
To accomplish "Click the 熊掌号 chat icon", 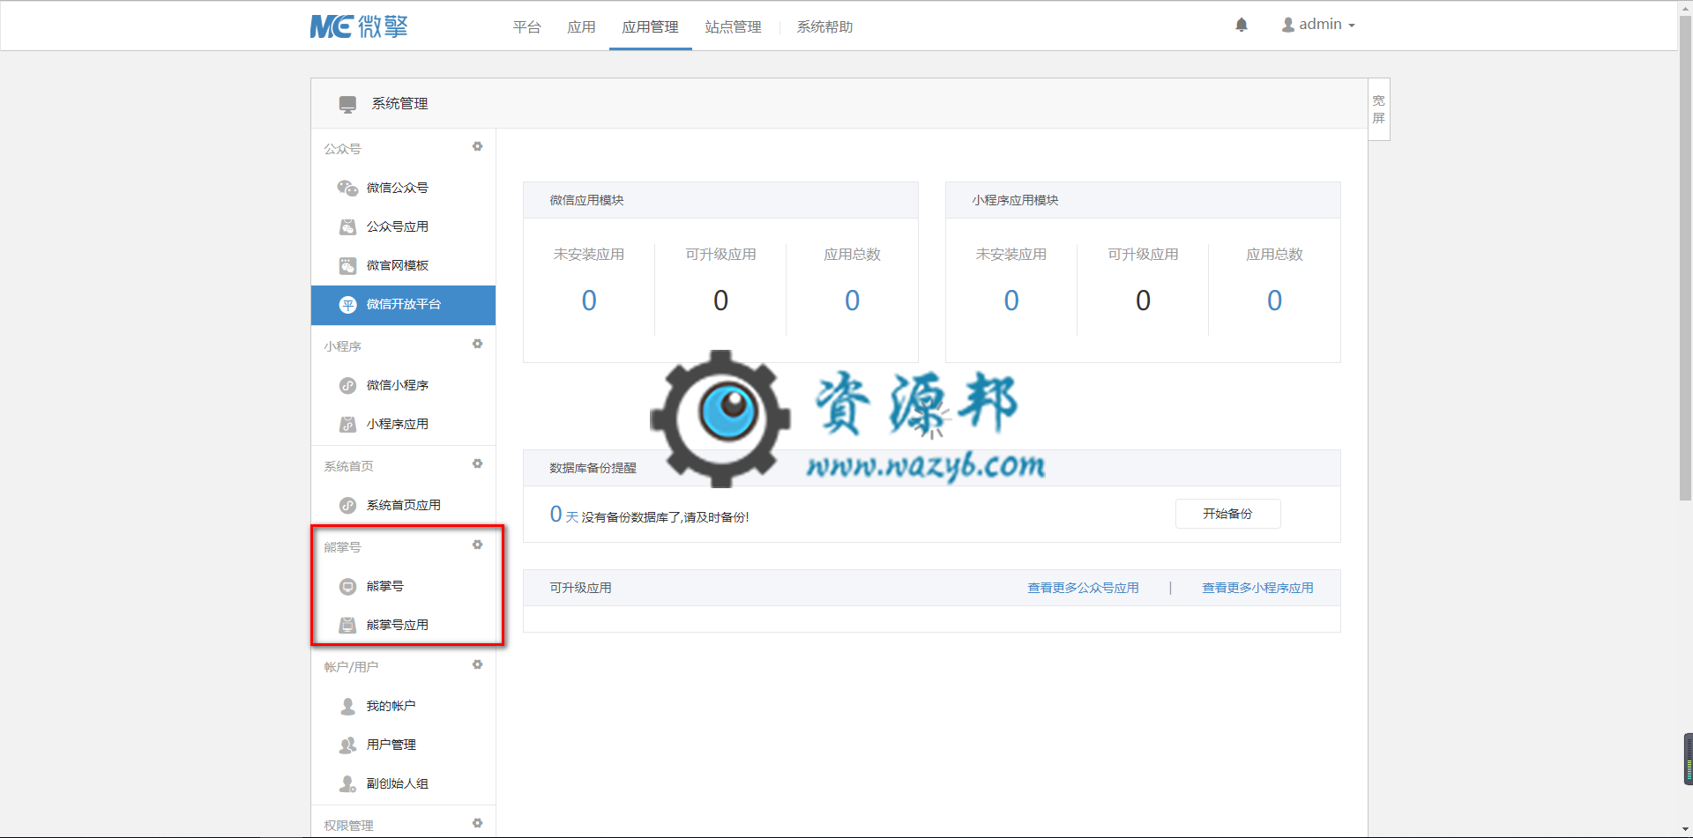I will (x=347, y=586).
